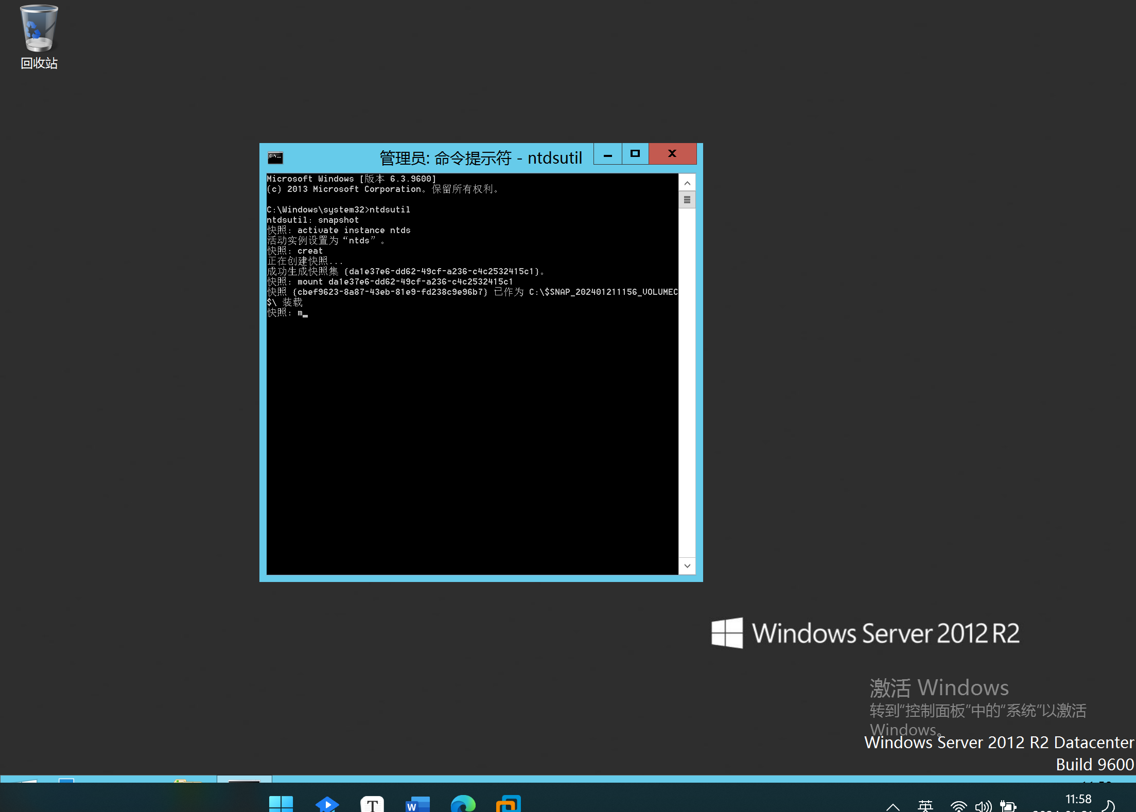Expand the hidden tray icons chevron
The image size is (1136, 812).
893,806
